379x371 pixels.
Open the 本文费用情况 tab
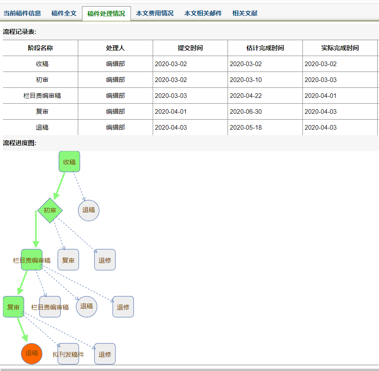pyautogui.click(x=155, y=13)
